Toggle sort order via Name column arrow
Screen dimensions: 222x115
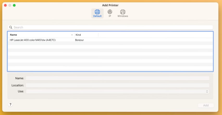click(x=72, y=35)
